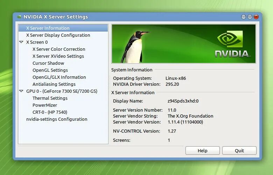Click server version number value 11.0
This screenshot has width=273, height=175.
(x=172, y=110)
